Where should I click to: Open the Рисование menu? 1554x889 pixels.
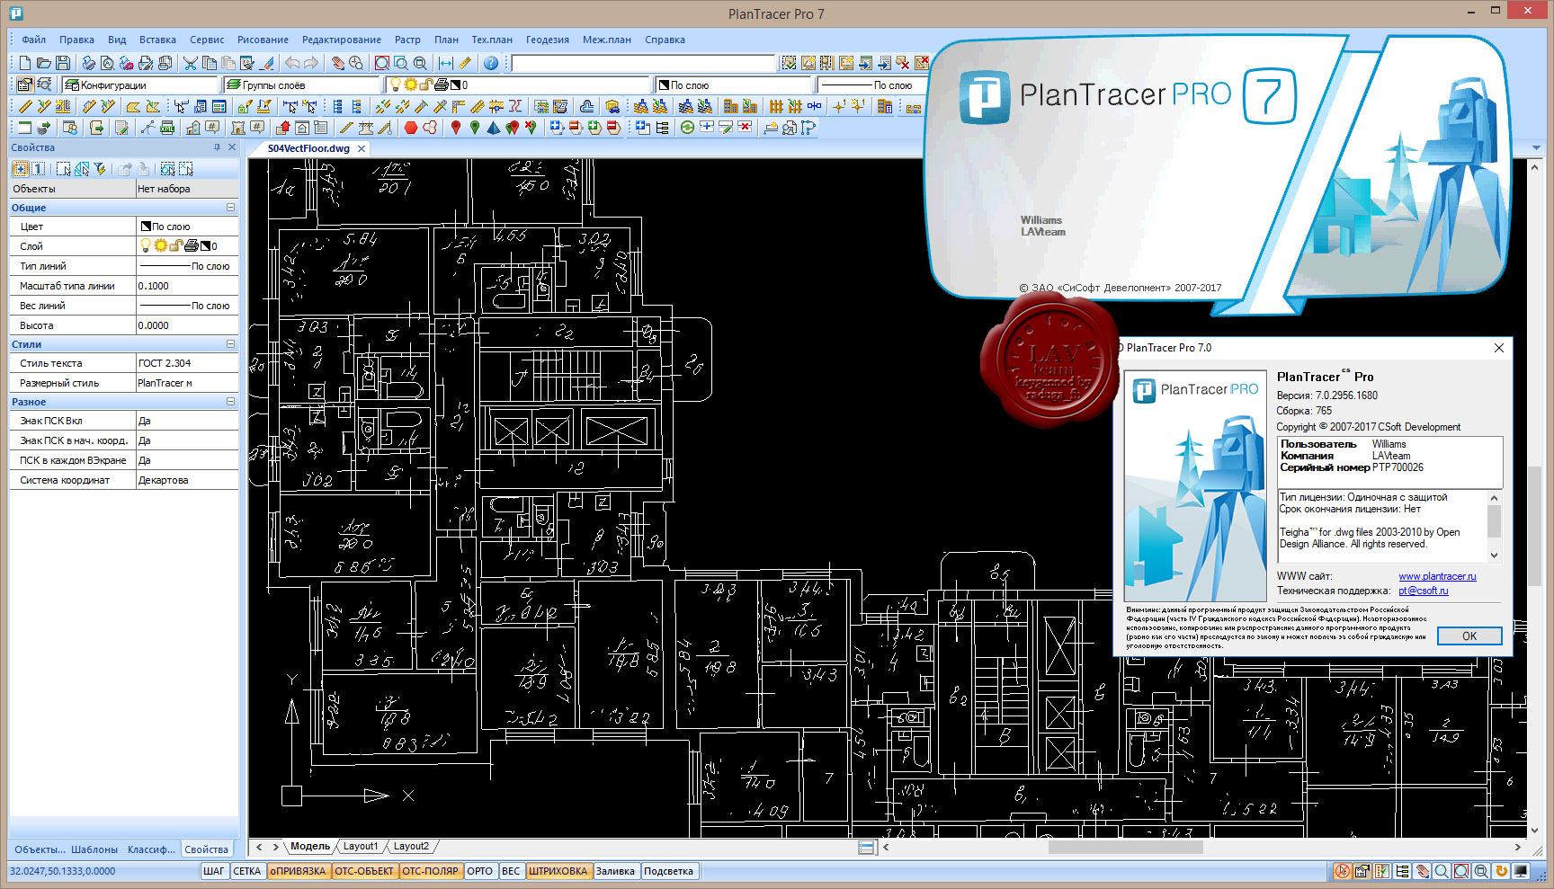263,40
